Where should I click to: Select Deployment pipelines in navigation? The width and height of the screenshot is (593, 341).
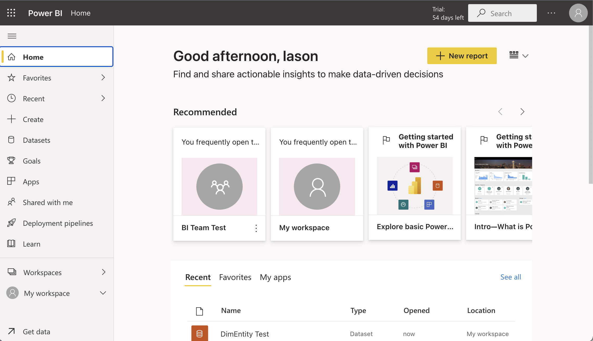coord(57,223)
